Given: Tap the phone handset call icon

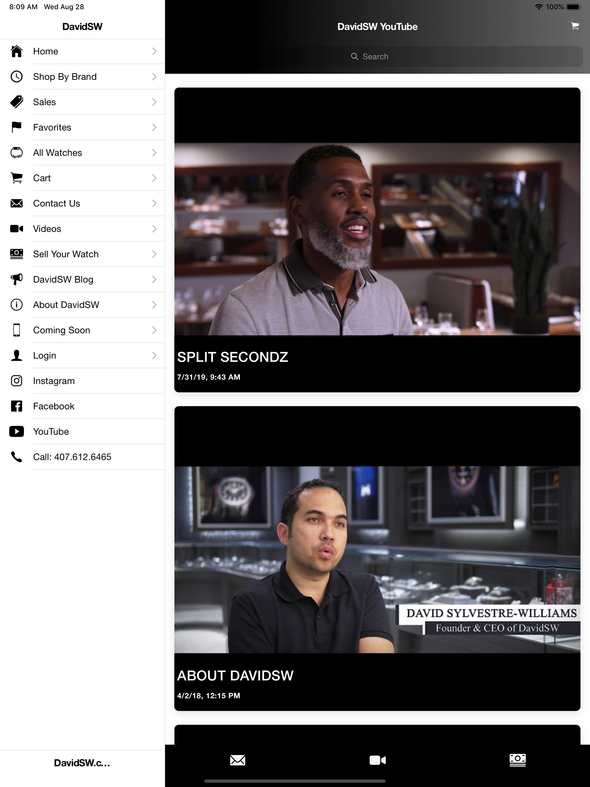Looking at the screenshot, I should click(x=16, y=457).
